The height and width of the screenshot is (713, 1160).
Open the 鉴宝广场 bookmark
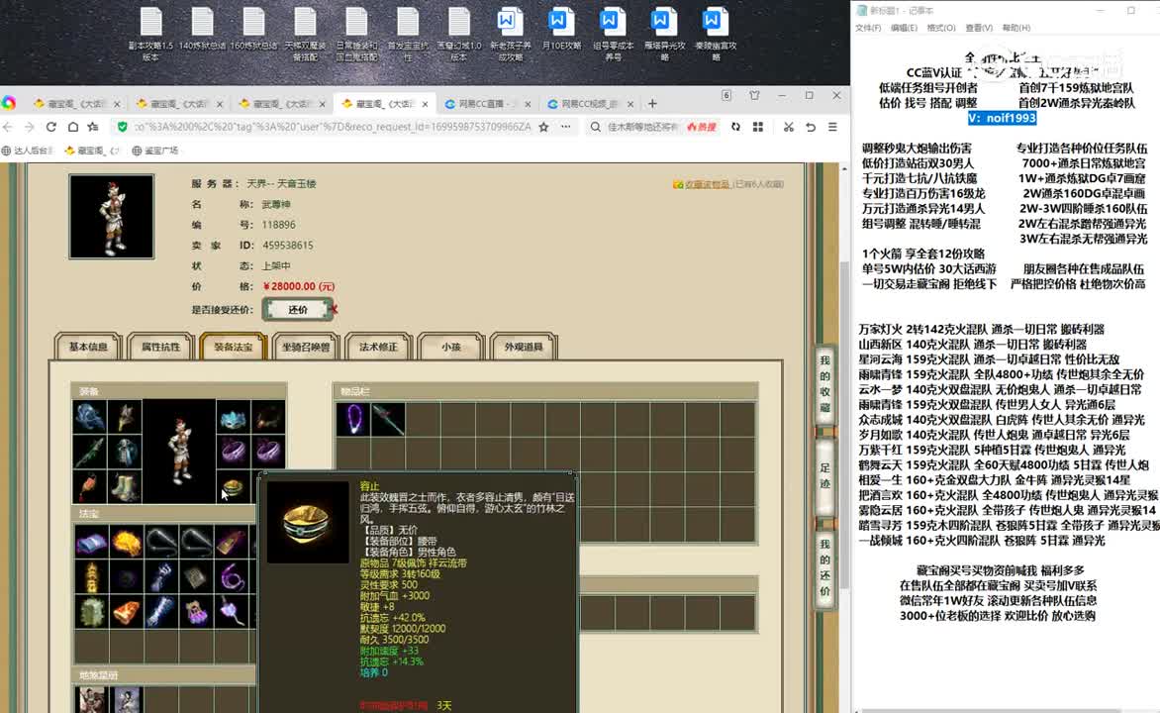[155, 151]
